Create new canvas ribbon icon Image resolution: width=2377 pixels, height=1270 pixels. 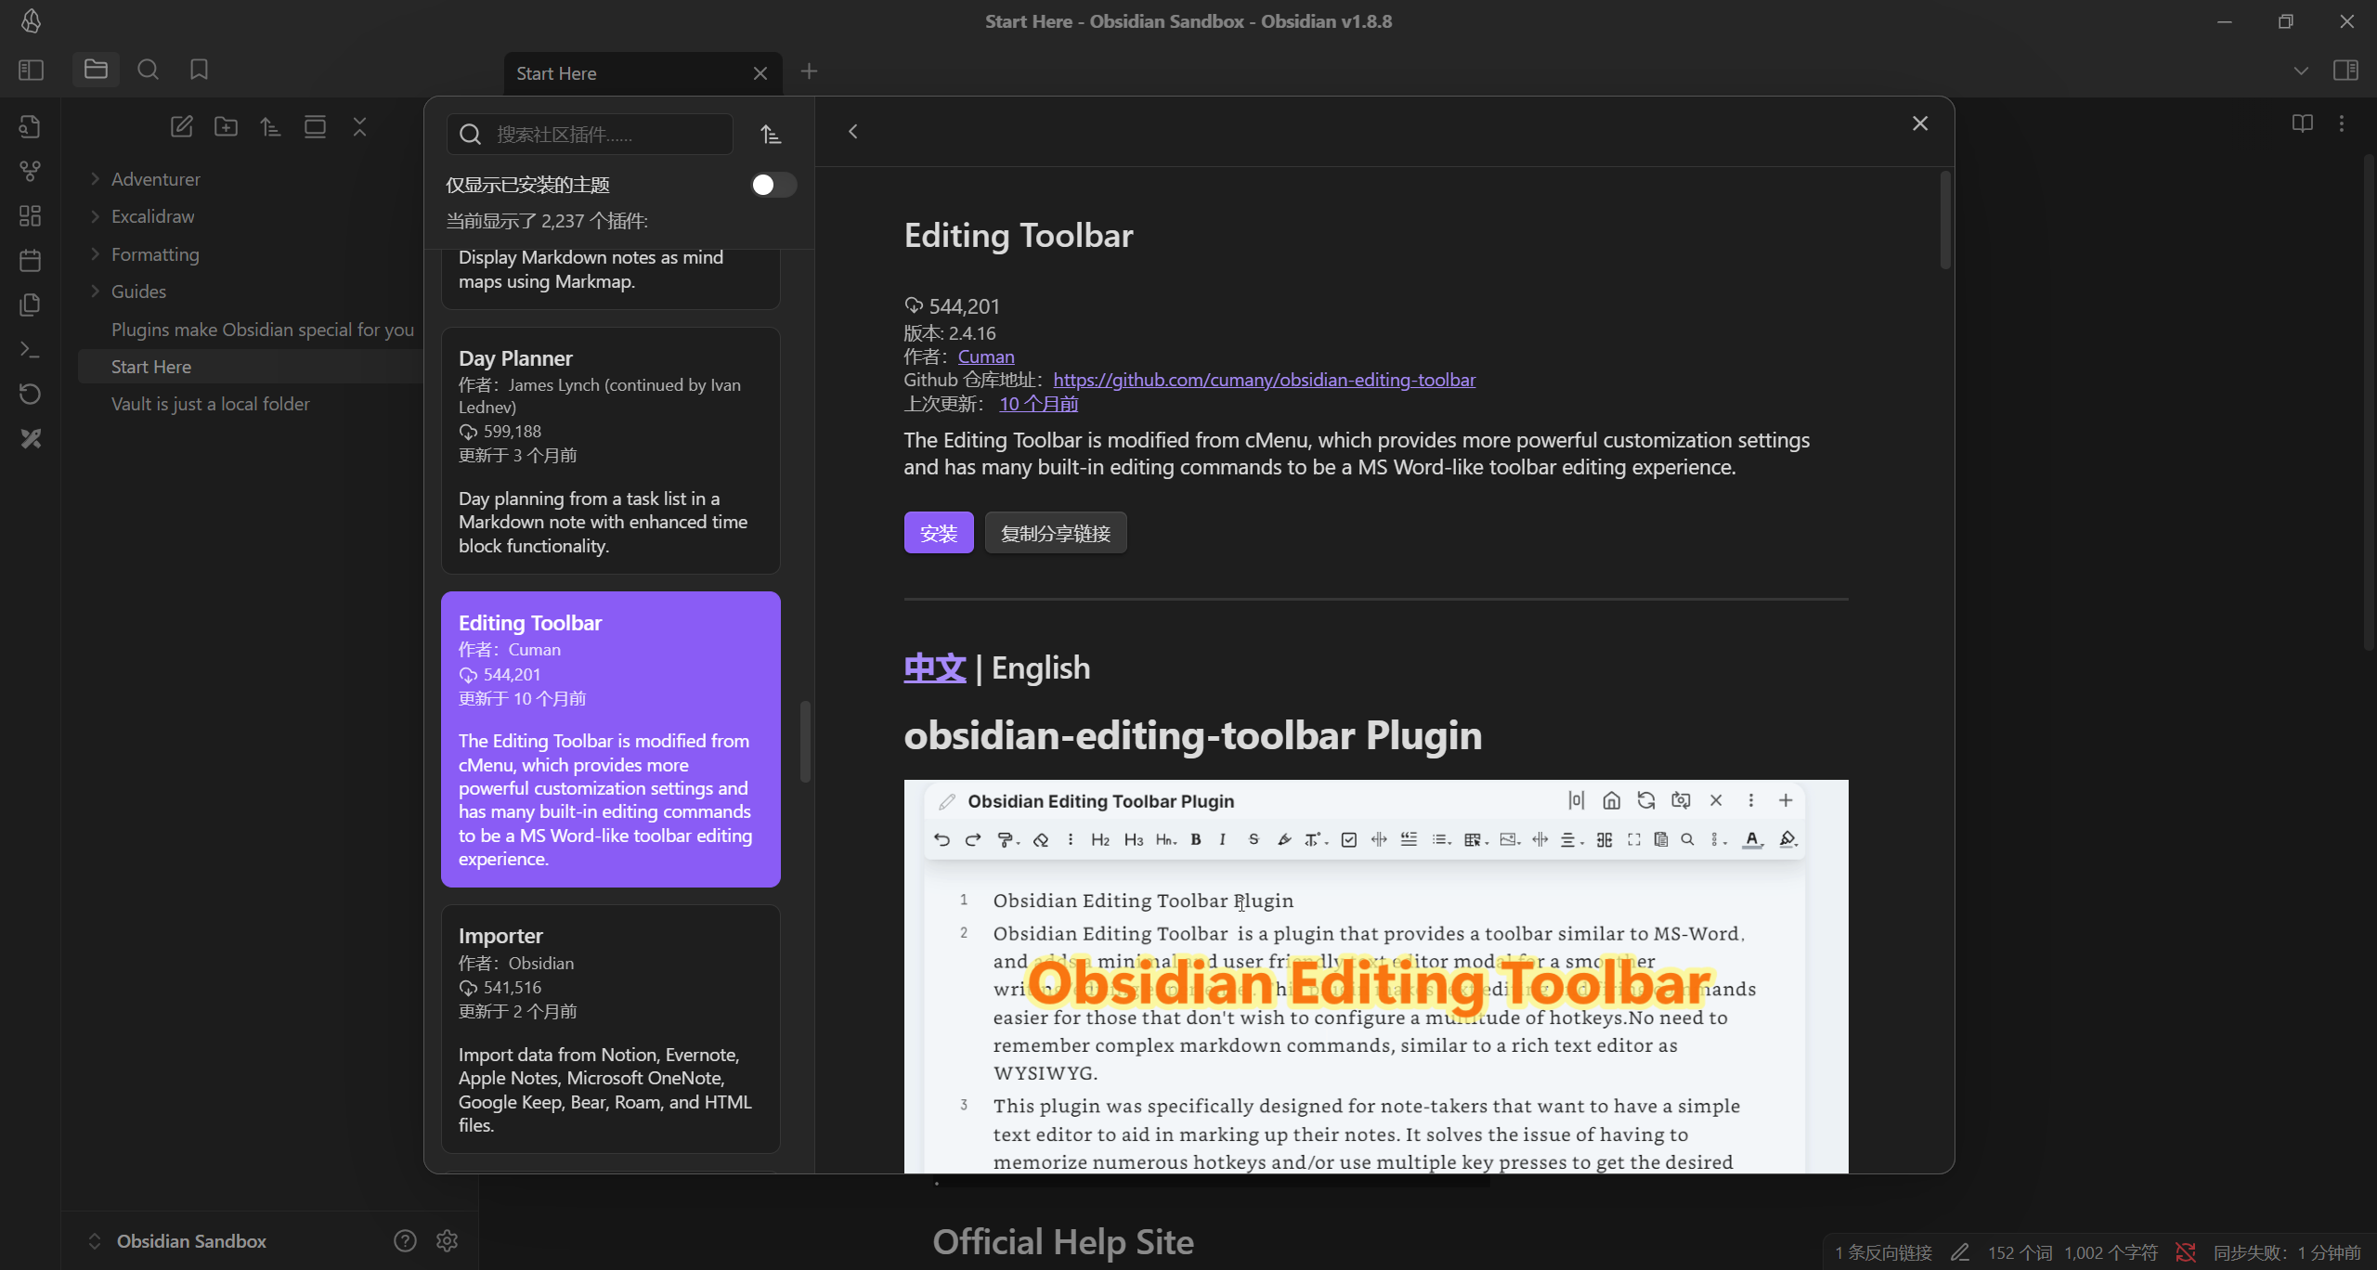click(x=30, y=216)
